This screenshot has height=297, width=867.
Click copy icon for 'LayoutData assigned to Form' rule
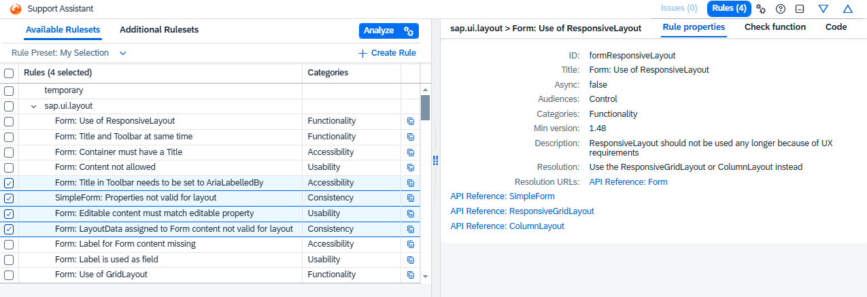[410, 229]
